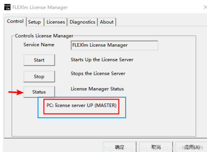The image size is (207, 152).
Task: Start the license server
Action: [x=39, y=60]
